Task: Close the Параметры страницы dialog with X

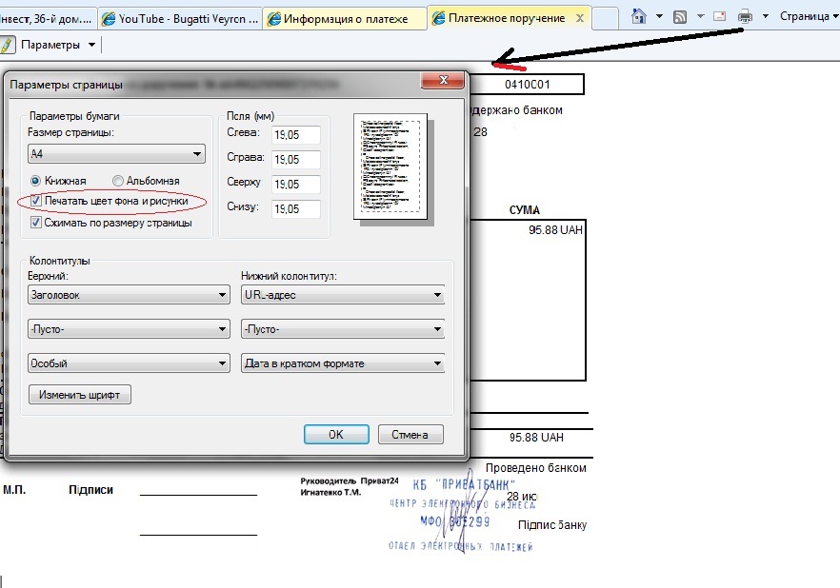Action: 442,83
